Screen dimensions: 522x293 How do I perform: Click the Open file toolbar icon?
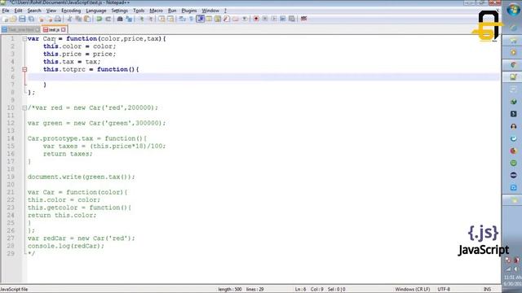click(x=13, y=19)
